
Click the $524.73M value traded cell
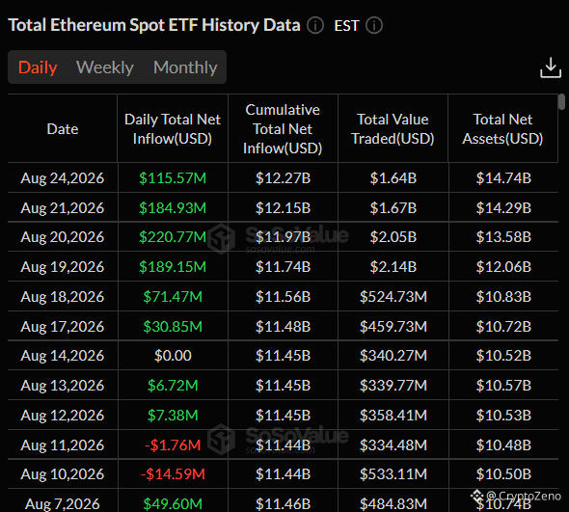pyautogui.click(x=393, y=297)
